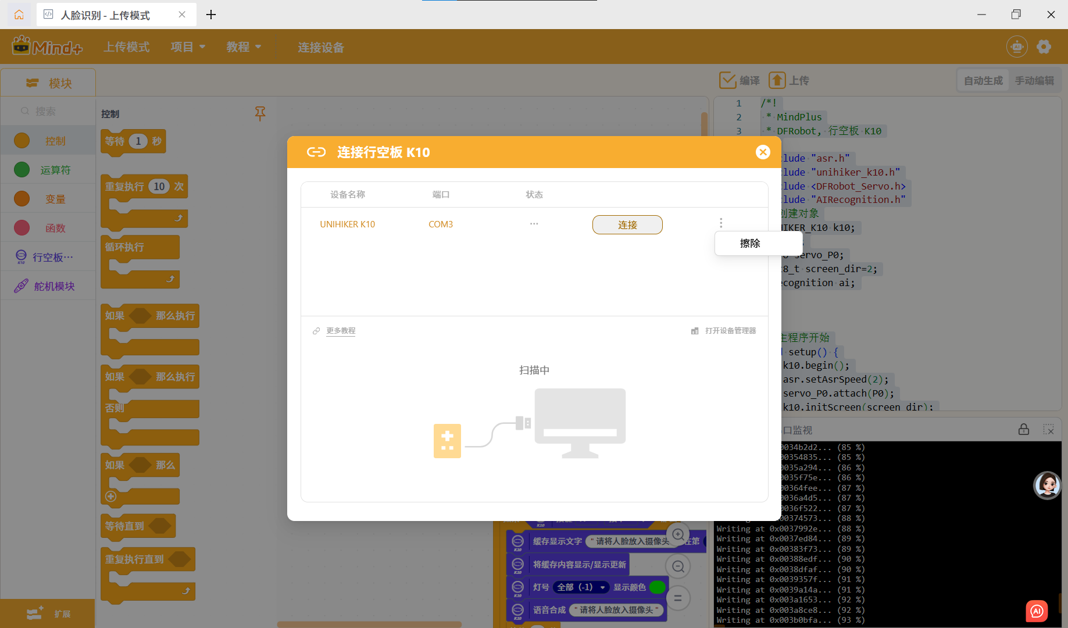Open the settings gear icon

coord(1044,47)
